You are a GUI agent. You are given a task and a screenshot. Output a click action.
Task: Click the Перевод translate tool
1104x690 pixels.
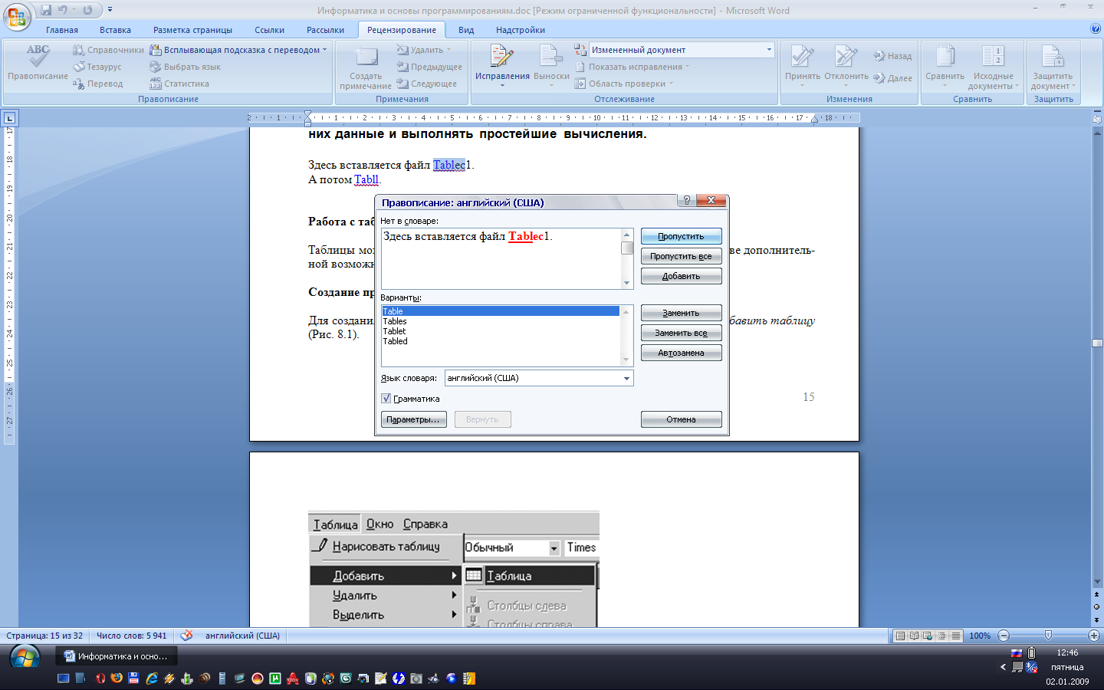pos(97,84)
